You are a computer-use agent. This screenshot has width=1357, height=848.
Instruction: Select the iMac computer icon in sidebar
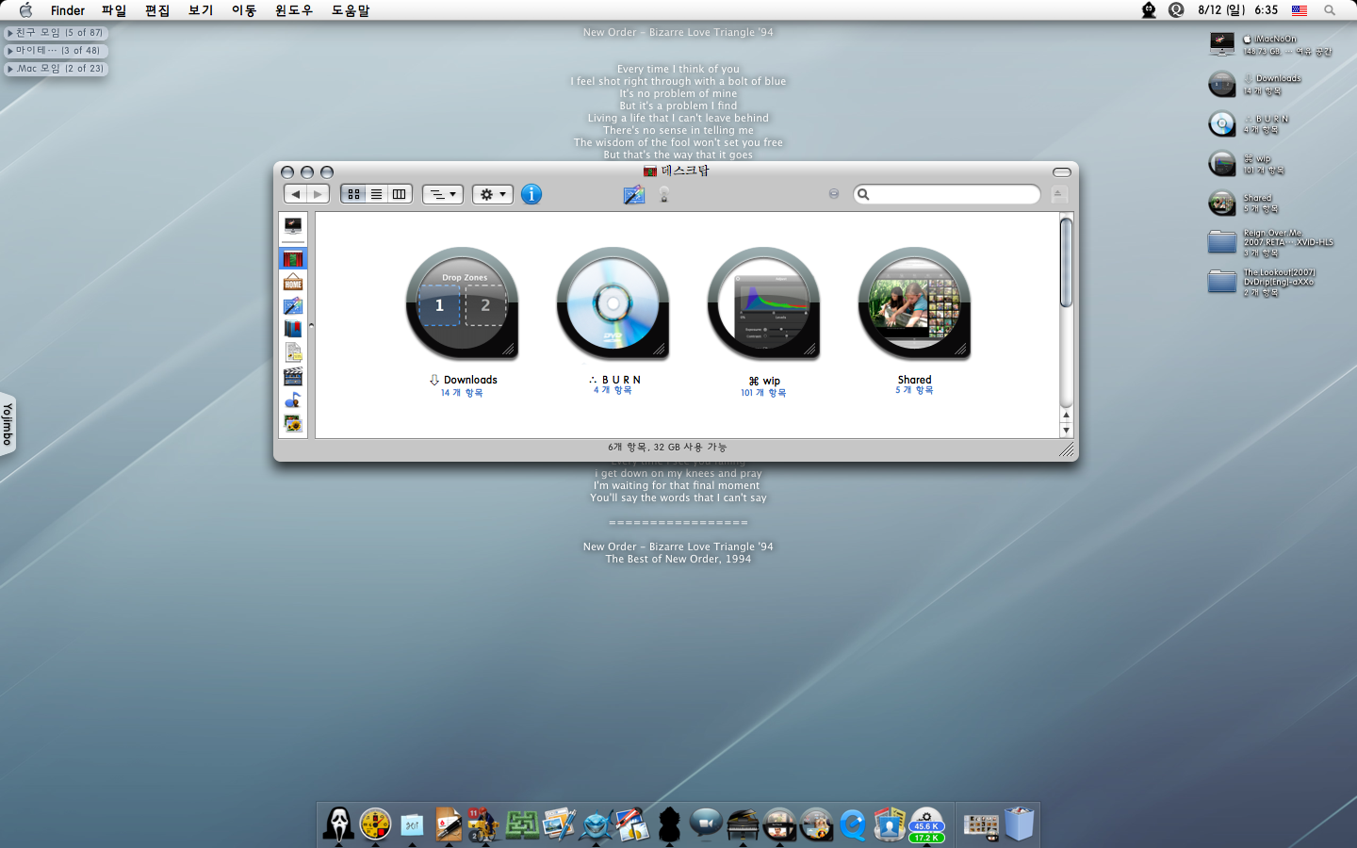[293, 226]
